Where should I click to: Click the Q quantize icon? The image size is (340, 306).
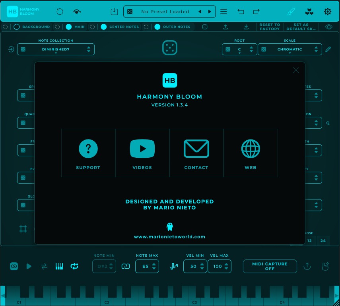pos(328,123)
